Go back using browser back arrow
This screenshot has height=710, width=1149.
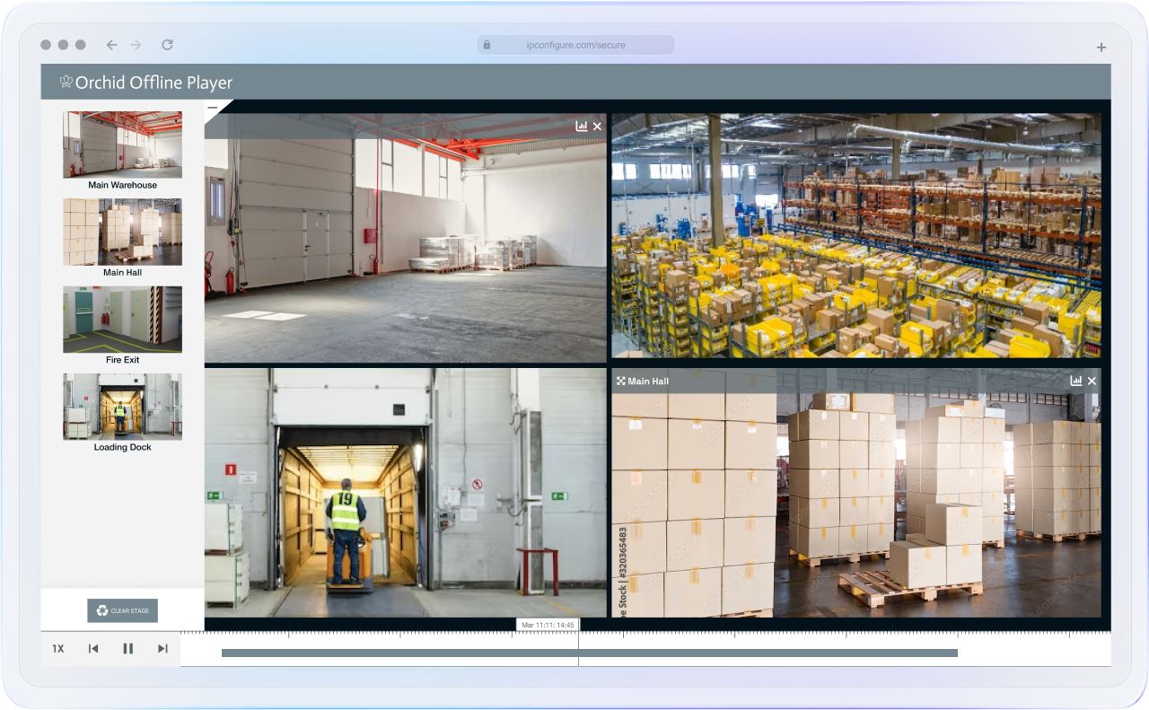pyautogui.click(x=111, y=45)
